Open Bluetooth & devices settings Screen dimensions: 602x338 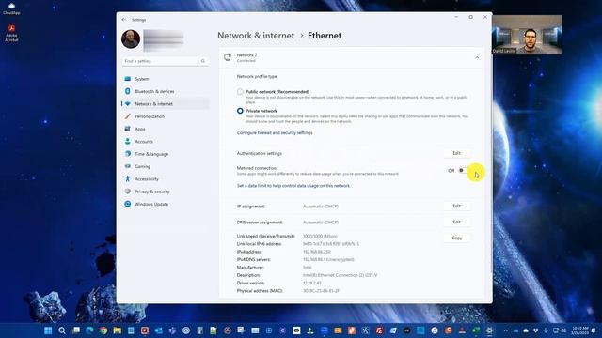point(166,91)
